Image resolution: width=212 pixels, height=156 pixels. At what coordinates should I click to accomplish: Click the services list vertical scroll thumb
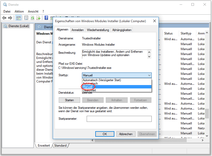click(207, 113)
